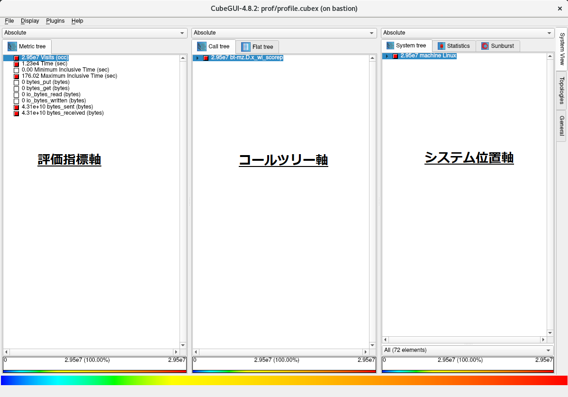Select the Maximum Inclusive Time box
Viewport: 568px width, 397px height.
pyautogui.click(x=17, y=76)
